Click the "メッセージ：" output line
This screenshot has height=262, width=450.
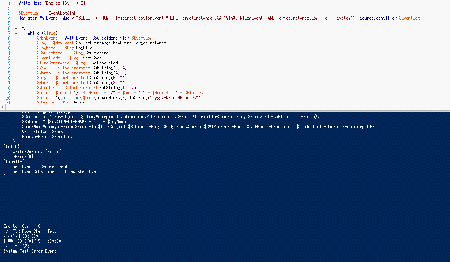pyautogui.click(x=17, y=246)
